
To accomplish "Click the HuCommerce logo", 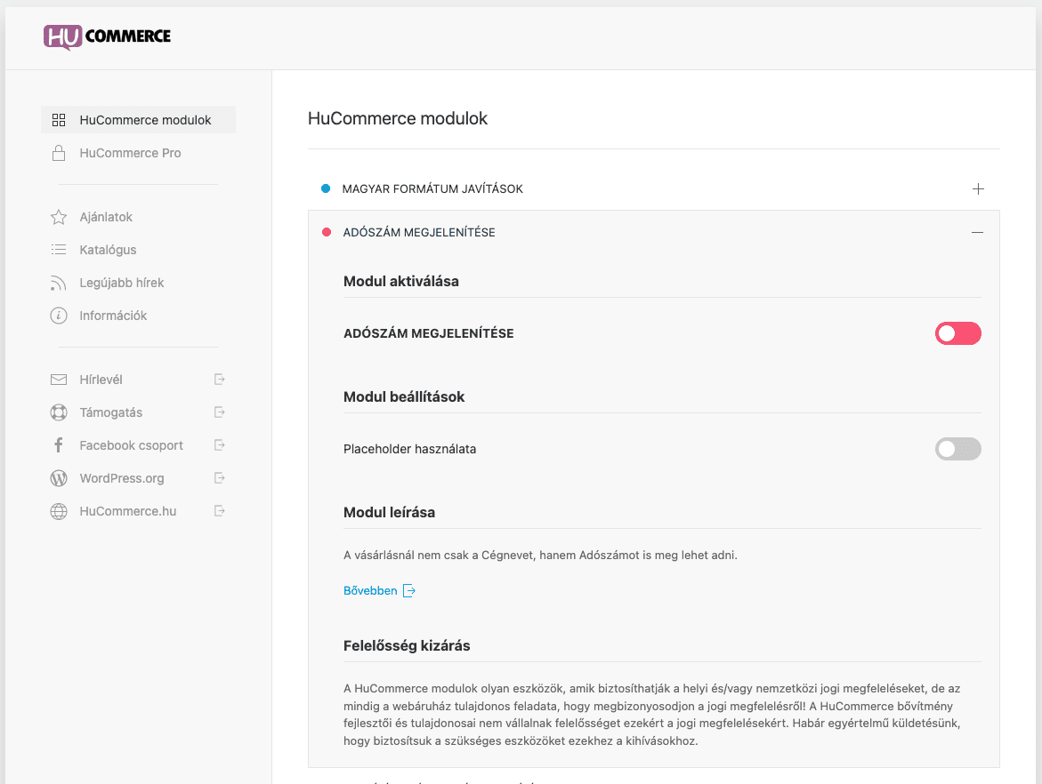I will coord(107,36).
